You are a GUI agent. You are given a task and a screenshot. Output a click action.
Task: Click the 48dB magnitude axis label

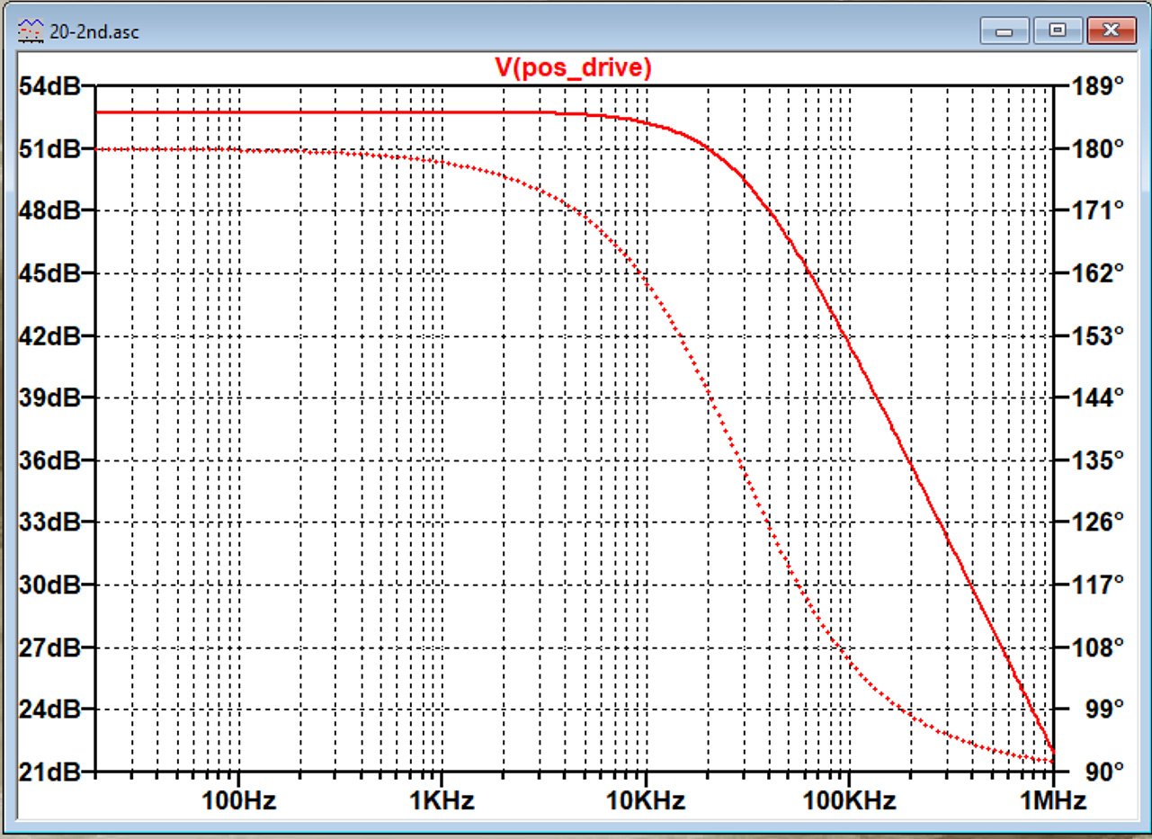[49, 210]
